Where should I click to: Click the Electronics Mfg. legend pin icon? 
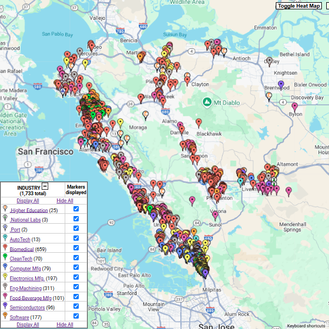tap(5, 277)
